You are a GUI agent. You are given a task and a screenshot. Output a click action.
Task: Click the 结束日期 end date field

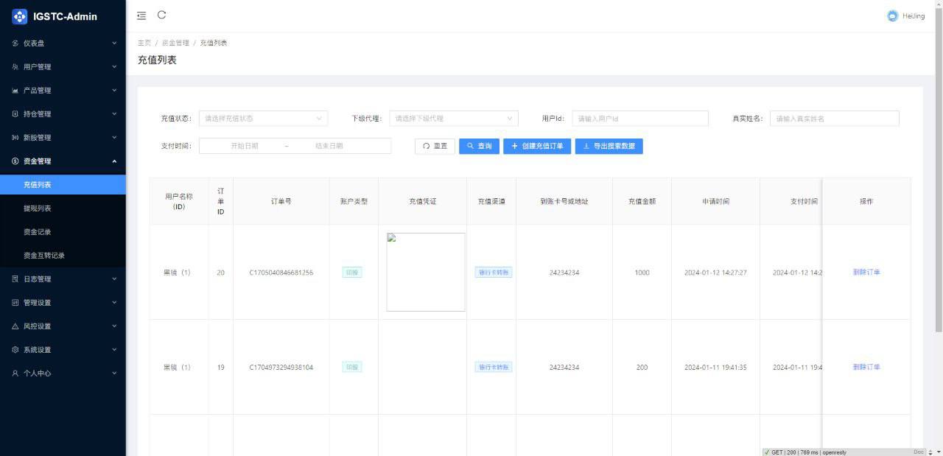329,146
